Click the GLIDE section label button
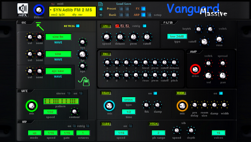 [106, 124]
